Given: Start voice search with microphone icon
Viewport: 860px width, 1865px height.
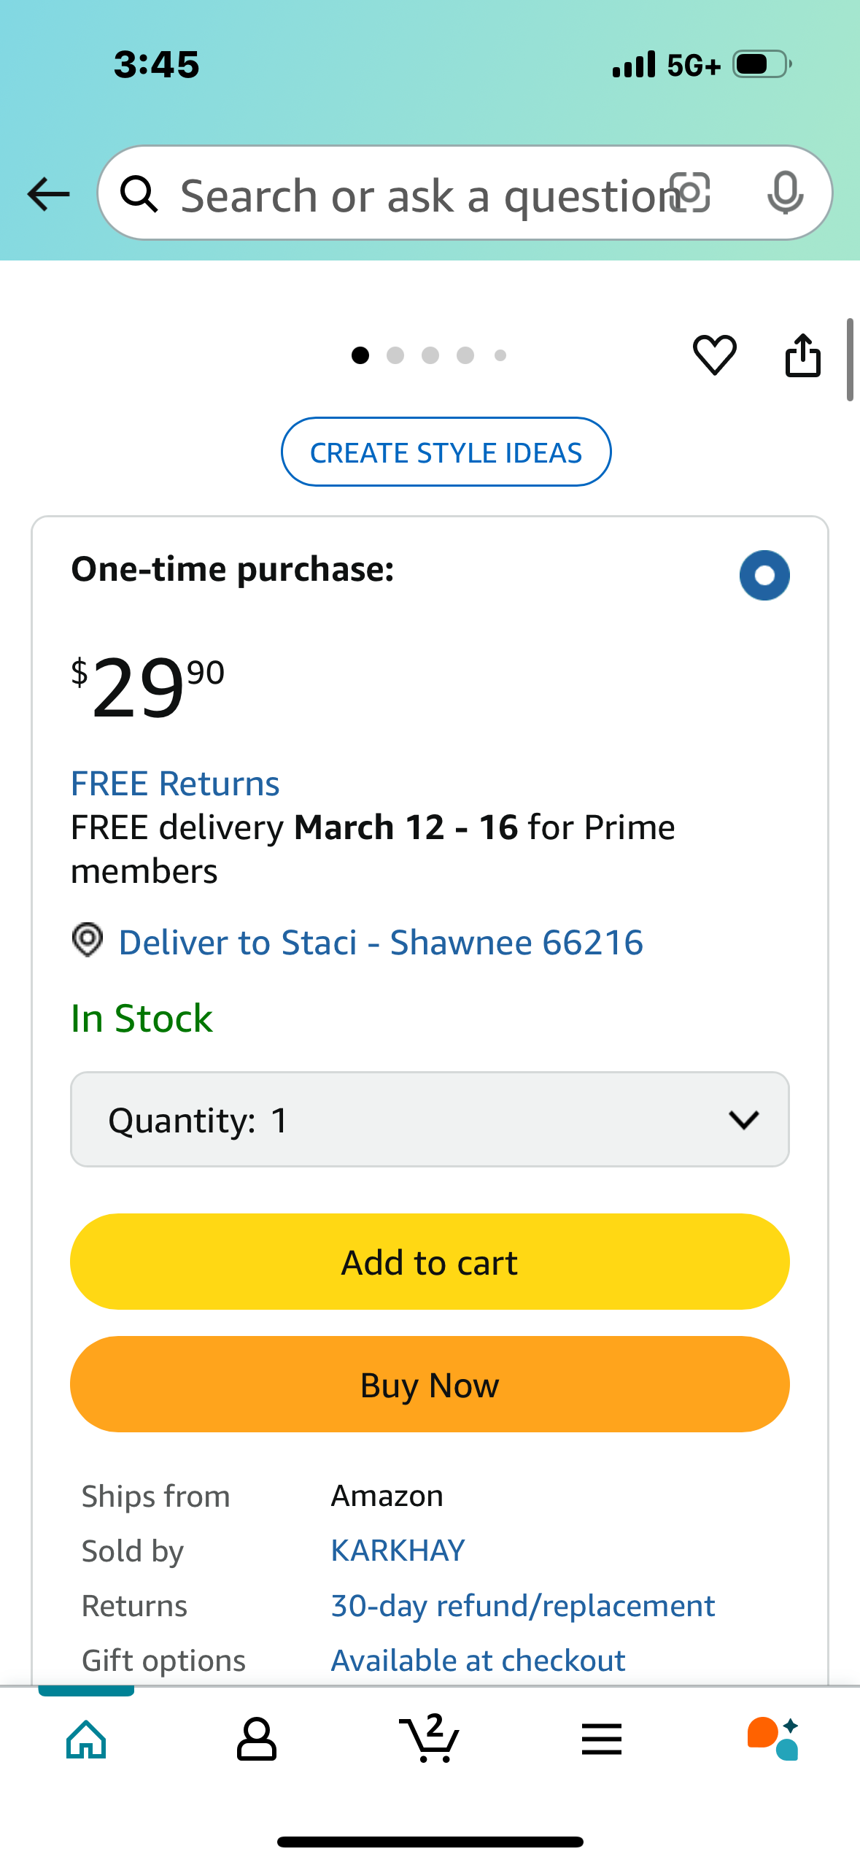Looking at the screenshot, I should (x=786, y=193).
